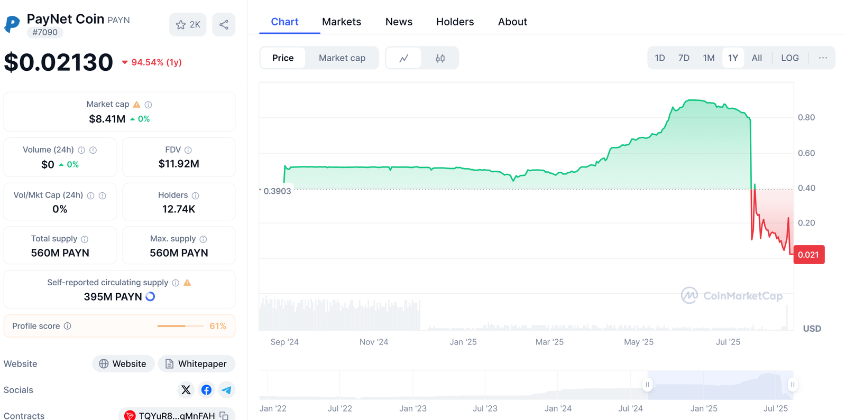Toggle the LOG scale option
Screen dimensions: 846x420
point(789,58)
